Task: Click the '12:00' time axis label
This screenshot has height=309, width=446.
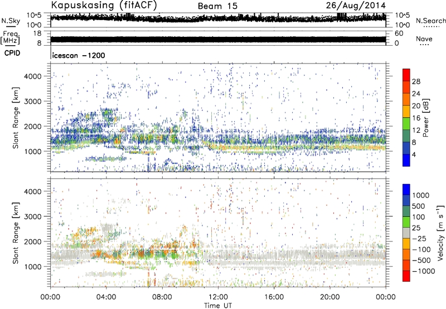Action: [x=218, y=297]
